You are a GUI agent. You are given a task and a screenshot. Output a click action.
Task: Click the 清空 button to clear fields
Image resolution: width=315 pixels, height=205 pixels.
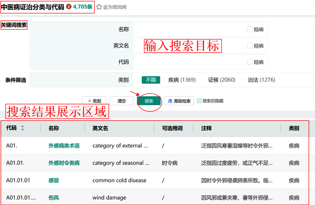[x=121, y=101]
